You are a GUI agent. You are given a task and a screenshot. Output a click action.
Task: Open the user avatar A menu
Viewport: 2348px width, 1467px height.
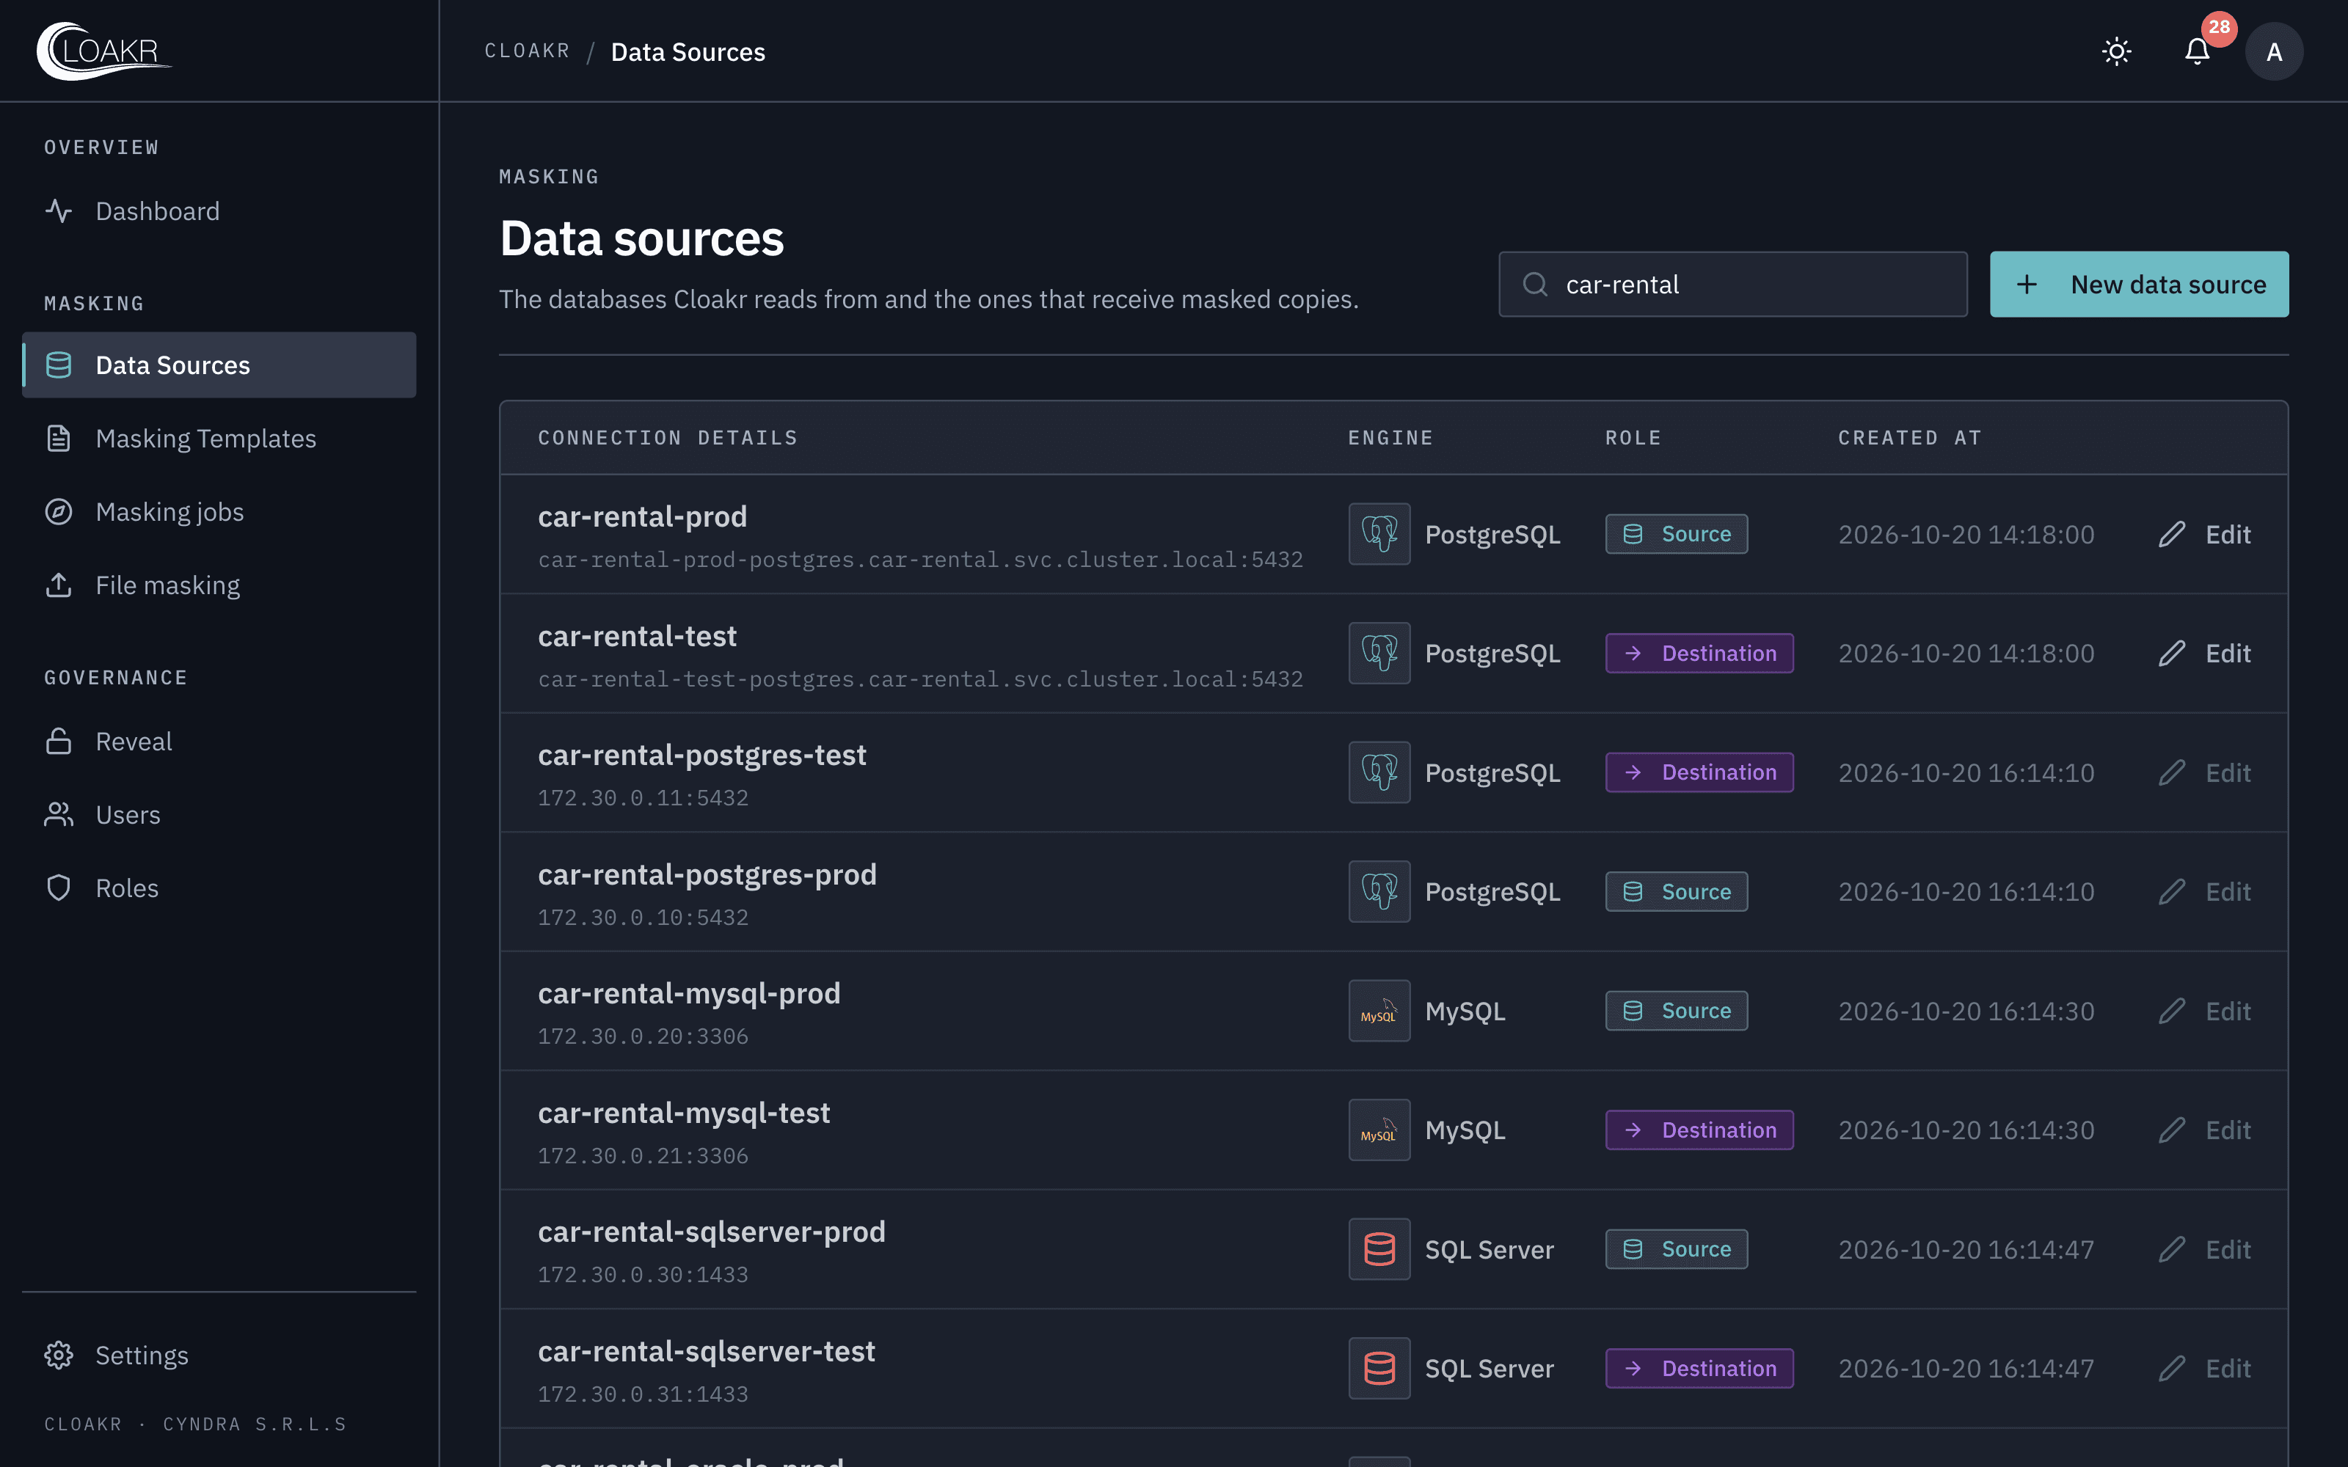(2273, 51)
